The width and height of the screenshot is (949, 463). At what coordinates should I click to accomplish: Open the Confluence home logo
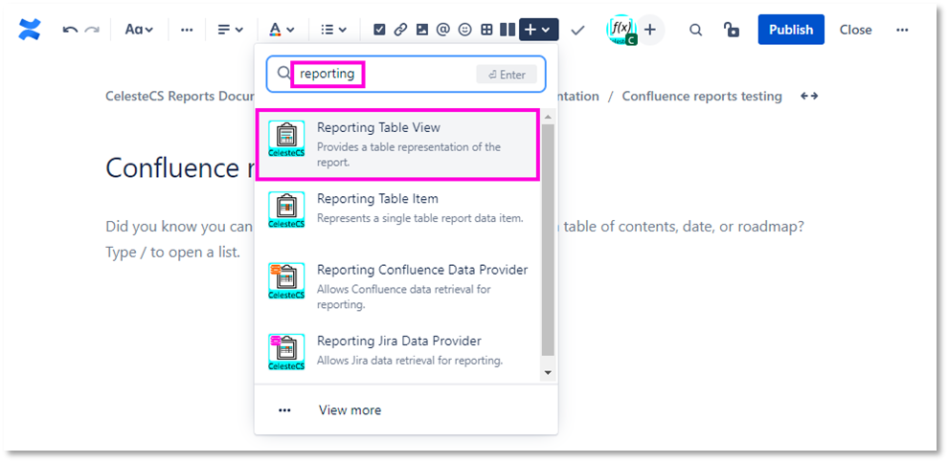pyautogui.click(x=29, y=30)
